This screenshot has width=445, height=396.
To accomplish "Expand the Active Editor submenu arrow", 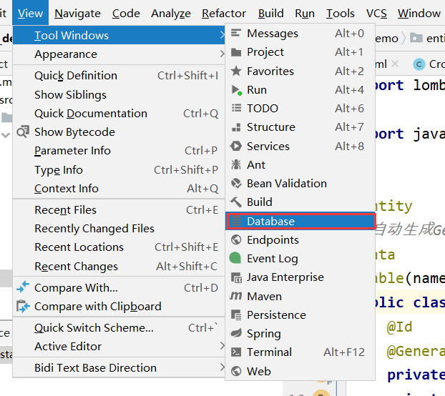I will 222,346.
